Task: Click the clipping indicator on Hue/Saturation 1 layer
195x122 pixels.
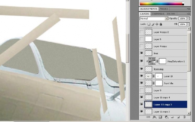Action: point(147,61)
